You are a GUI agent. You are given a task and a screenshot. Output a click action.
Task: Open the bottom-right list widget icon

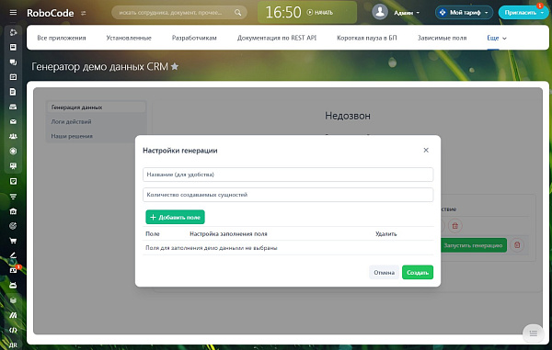tap(534, 333)
